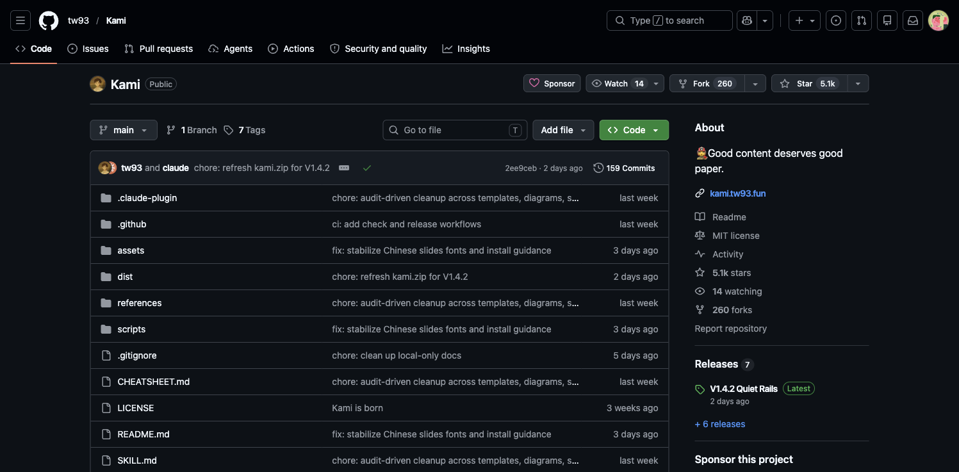Open the dist folder
959x472 pixels.
pos(125,277)
